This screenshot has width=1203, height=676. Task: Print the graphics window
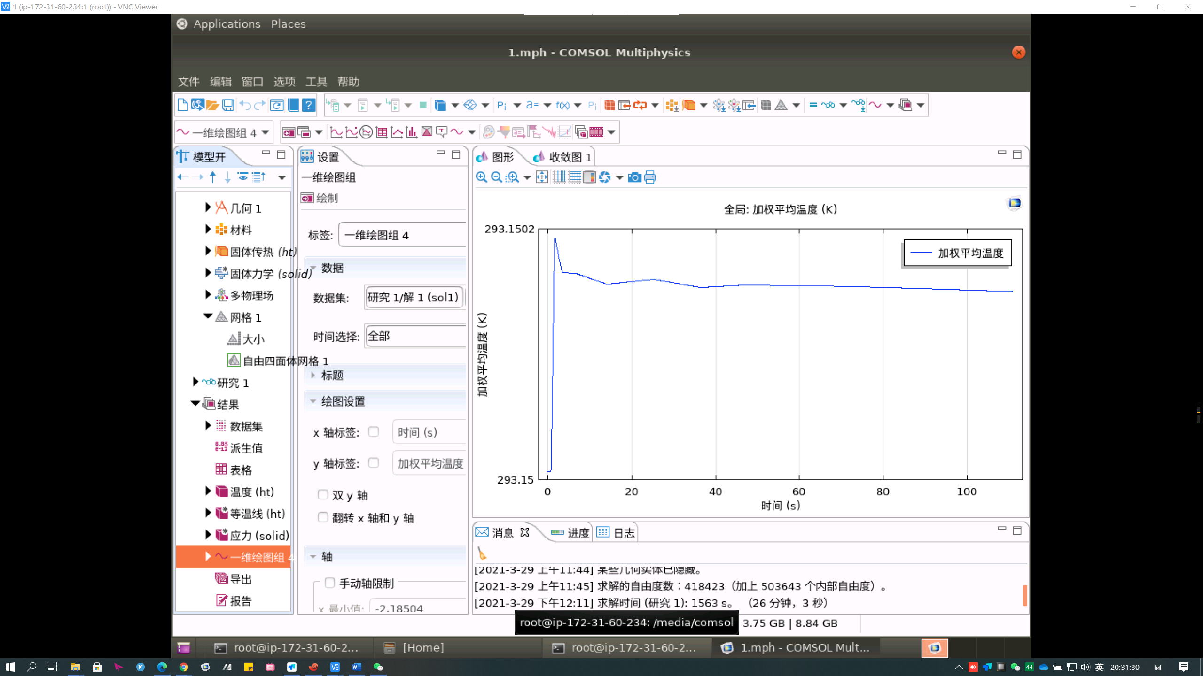click(x=650, y=177)
